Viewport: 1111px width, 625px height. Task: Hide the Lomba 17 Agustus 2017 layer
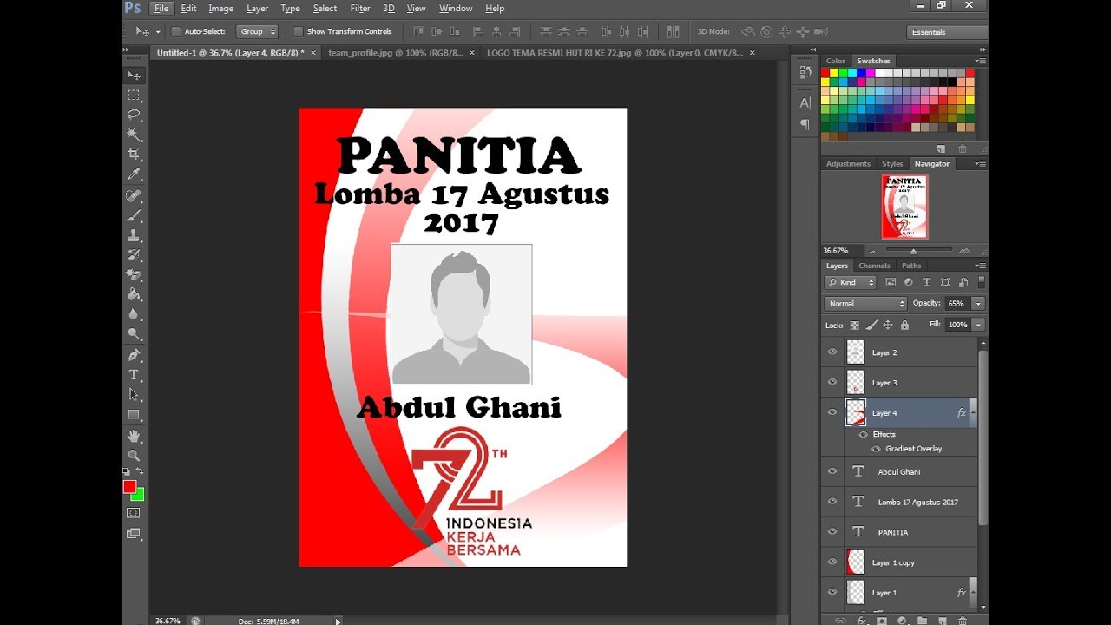pyautogui.click(x=832, y=502)
